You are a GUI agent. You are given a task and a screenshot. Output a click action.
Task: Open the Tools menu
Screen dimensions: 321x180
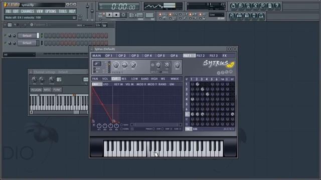[63, 11]
